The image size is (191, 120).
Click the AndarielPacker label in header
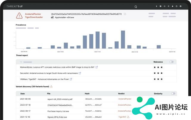point(33,14)
